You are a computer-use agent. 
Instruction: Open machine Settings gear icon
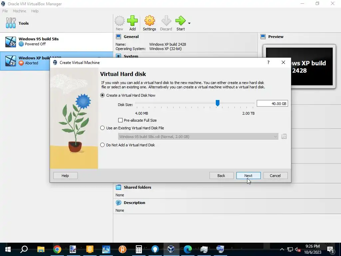pos(150,23)
